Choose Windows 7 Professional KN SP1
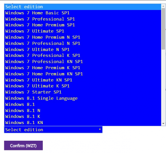This screenshot has height=153, width=166. point(83,62)
